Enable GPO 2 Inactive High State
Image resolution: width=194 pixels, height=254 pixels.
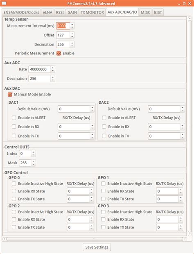14,212
